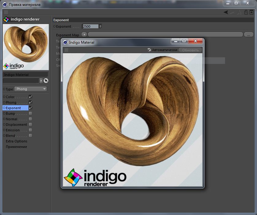This screenshot has width=257, height=215.
Task: Click the lock icon in the material editor toolbar
Action: coord(246,12)
